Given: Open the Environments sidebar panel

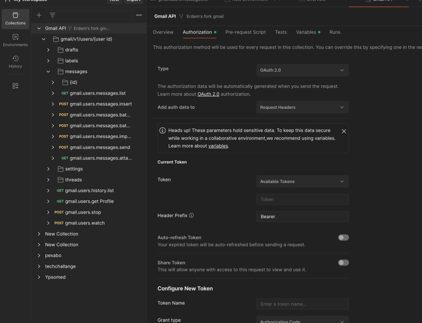Looking at the screenshot, I should pos(15,40).
